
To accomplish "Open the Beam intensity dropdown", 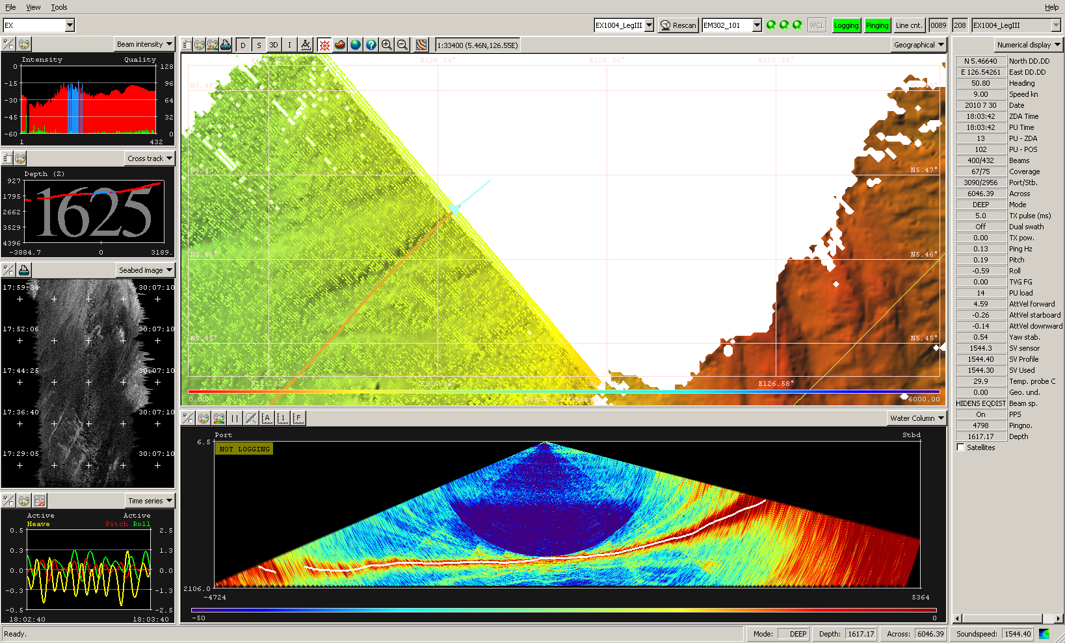I will (x=145, y=44).
